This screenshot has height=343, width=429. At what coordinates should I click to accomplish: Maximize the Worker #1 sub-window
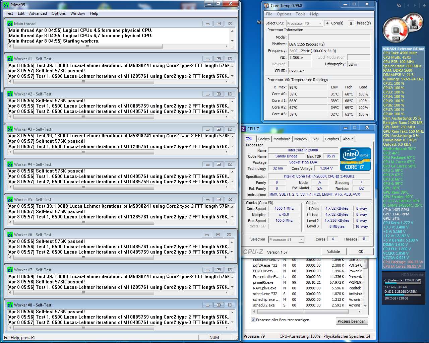[x=219, y=59]
